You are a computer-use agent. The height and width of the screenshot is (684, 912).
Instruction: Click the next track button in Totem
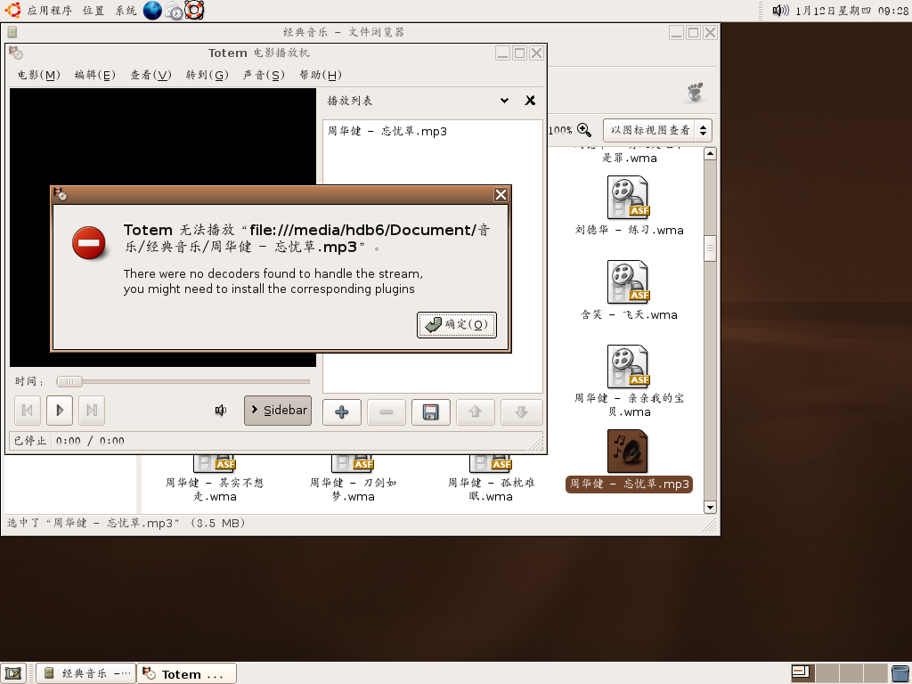tap(92, 411)
